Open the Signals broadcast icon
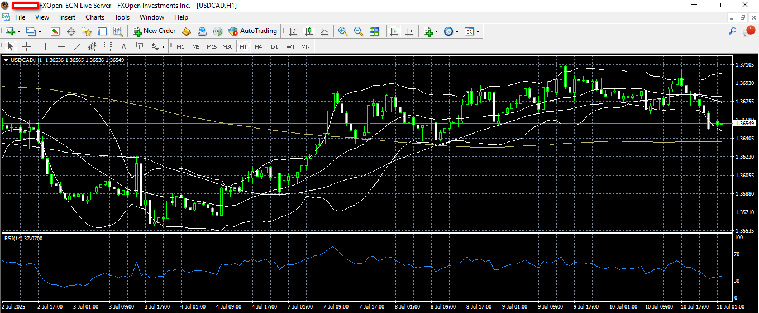The width and height of the screenshot is (759, 313). coord(218,31)
